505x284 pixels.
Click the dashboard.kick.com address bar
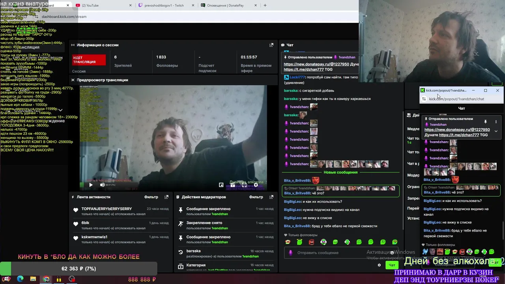coord(64,17)
